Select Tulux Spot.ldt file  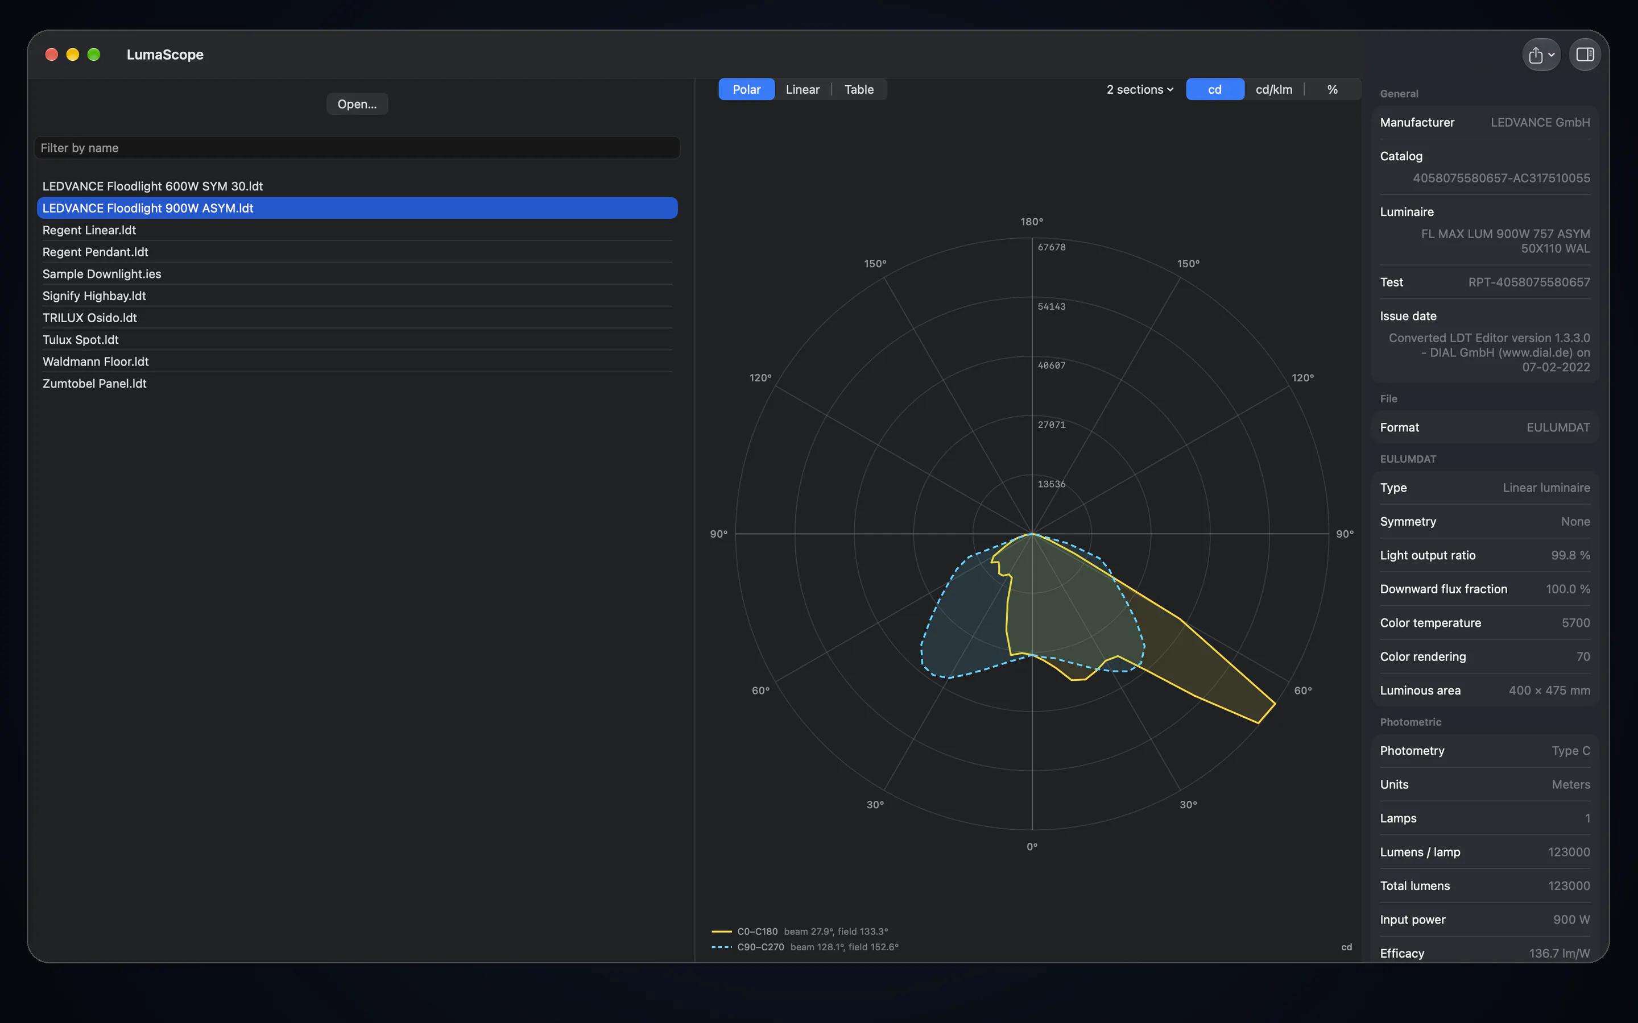click(357, 340)
